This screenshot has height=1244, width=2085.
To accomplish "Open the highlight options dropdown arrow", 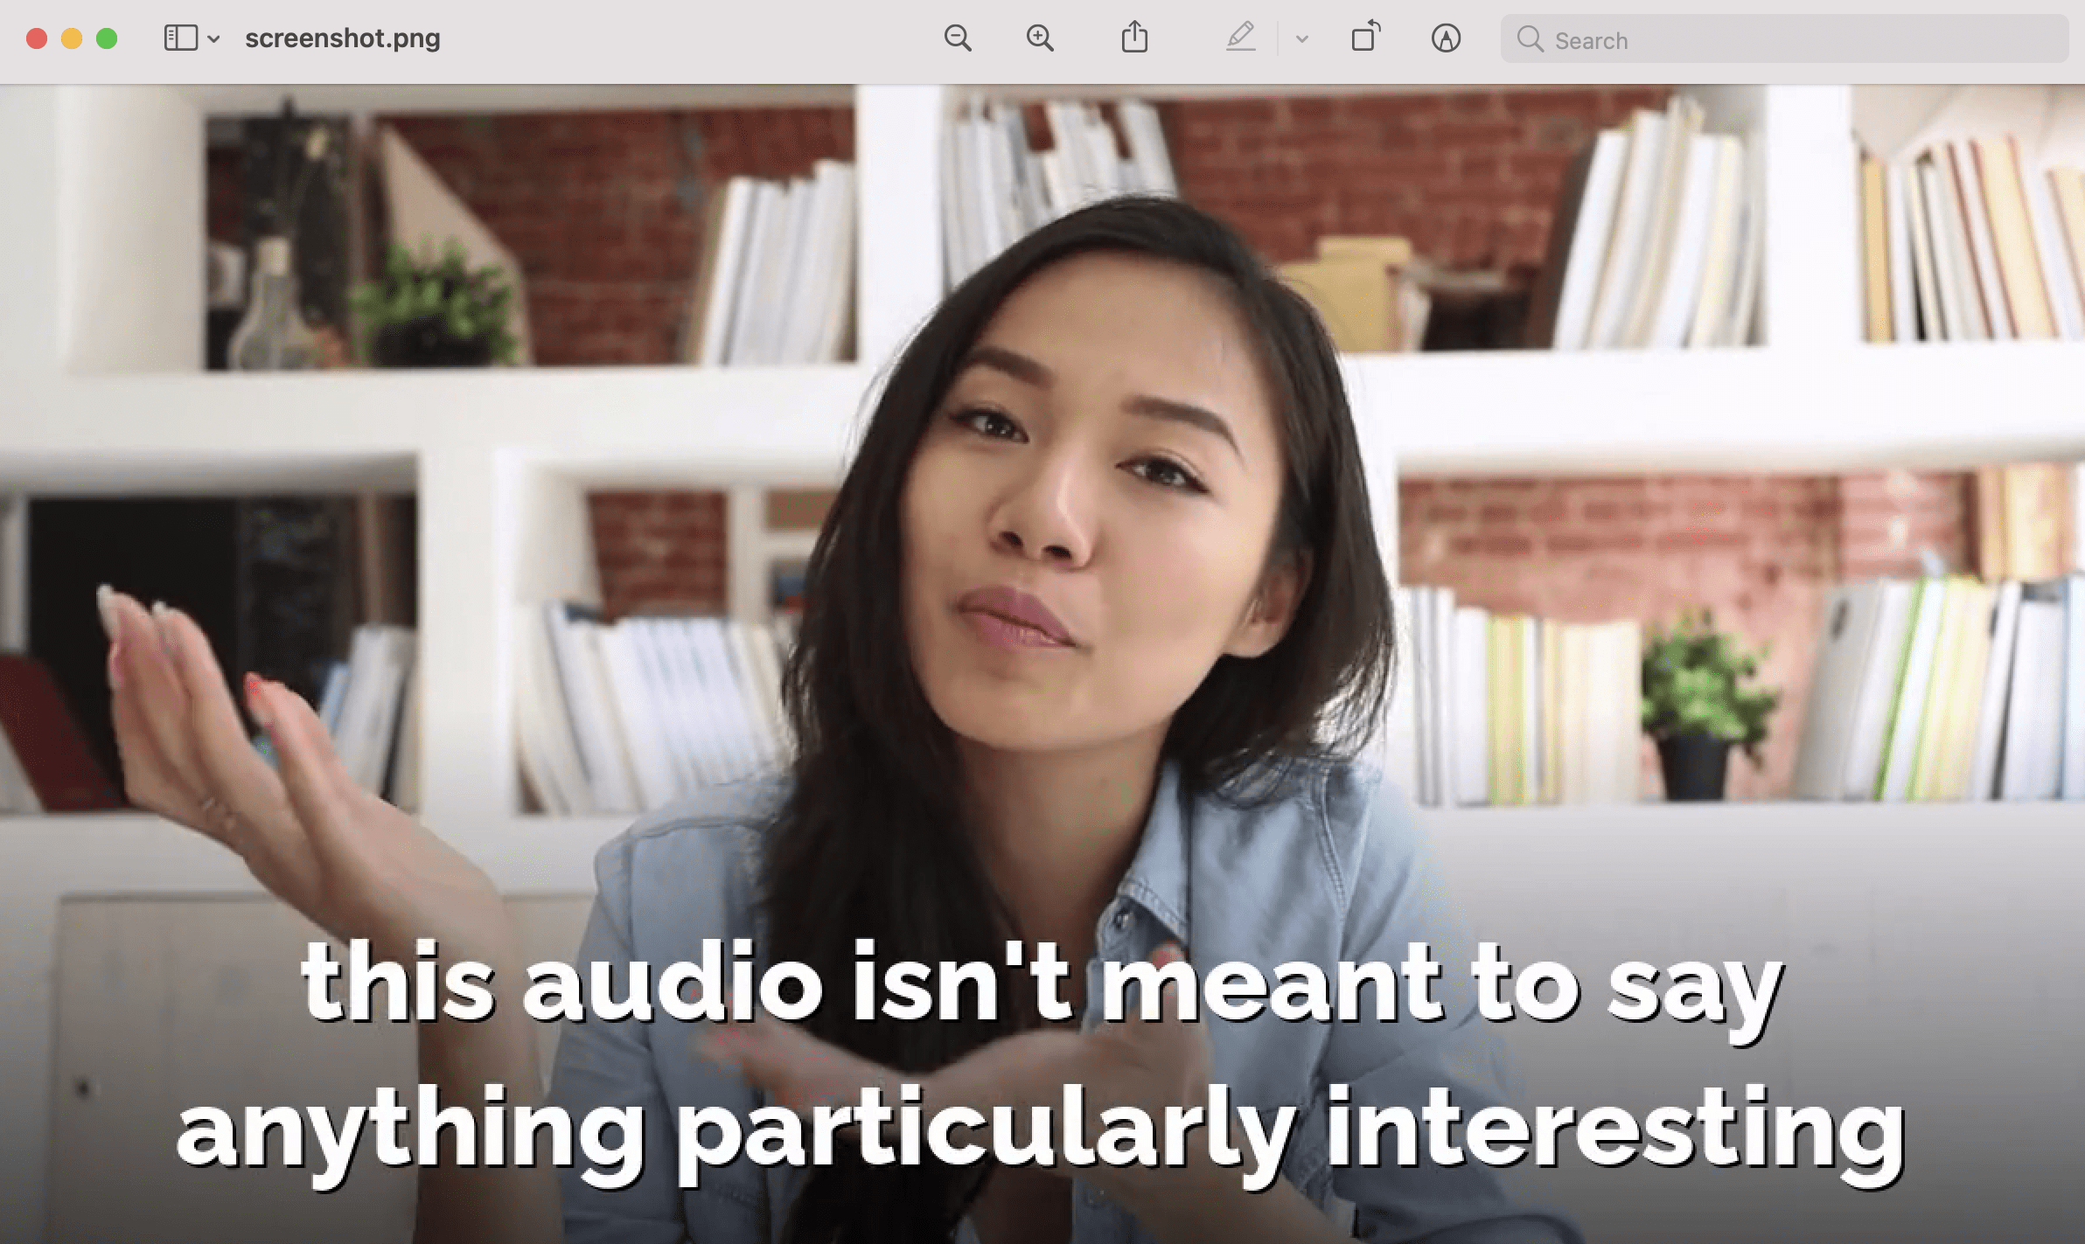I will point(1301,39).
